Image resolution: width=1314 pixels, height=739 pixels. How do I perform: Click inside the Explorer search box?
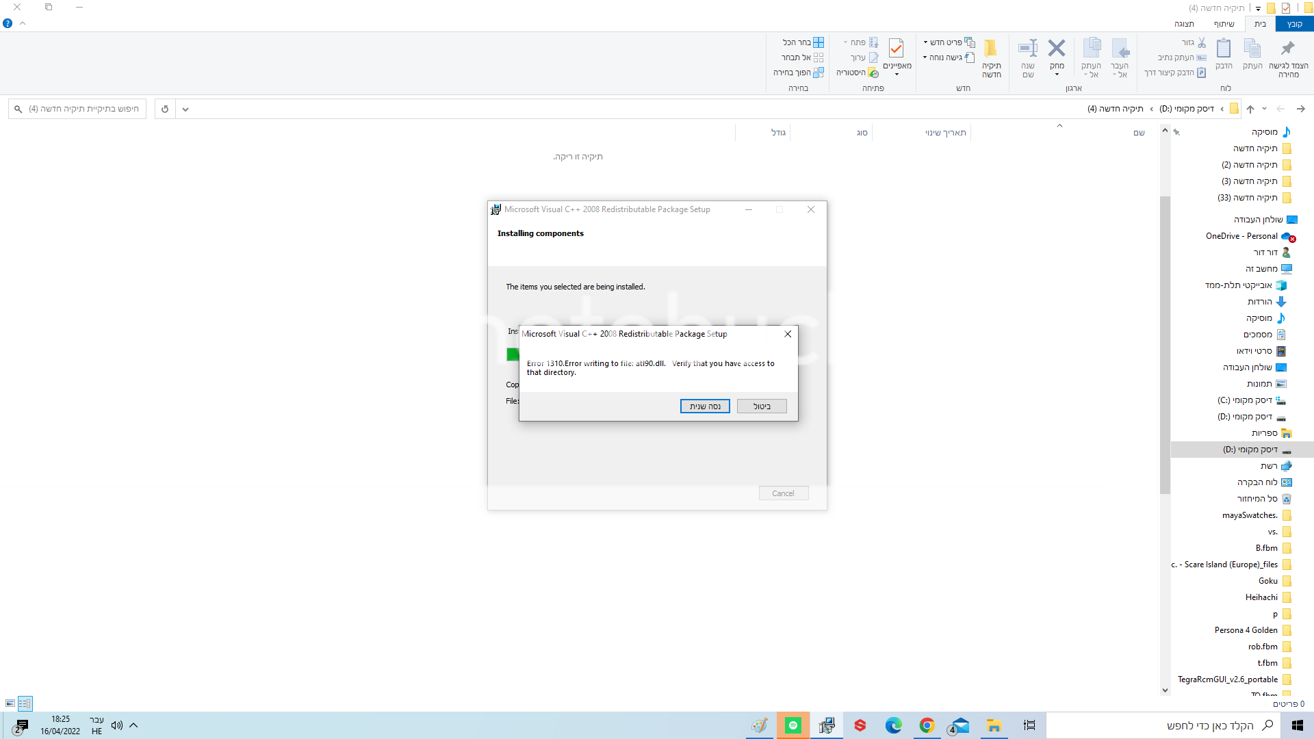click(75, 108)
